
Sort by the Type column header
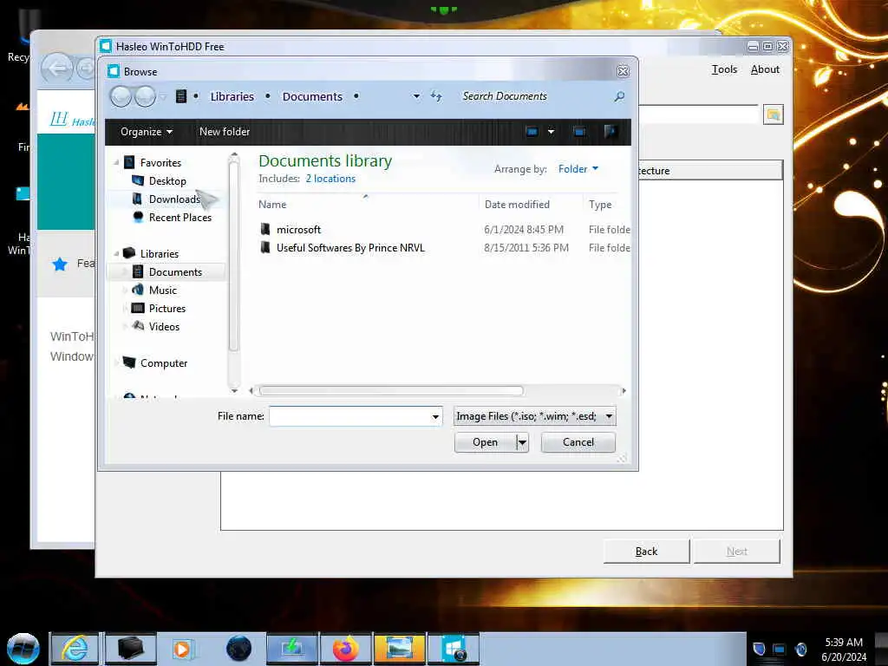tap(600, 205)
